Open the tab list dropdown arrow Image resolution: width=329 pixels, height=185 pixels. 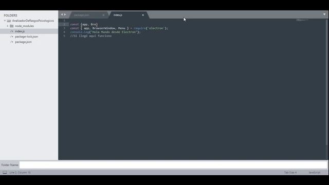coord(324,14)
